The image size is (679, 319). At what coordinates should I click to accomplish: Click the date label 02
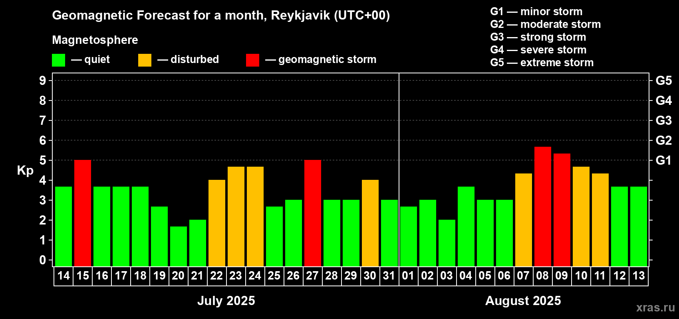pos(427,276)
